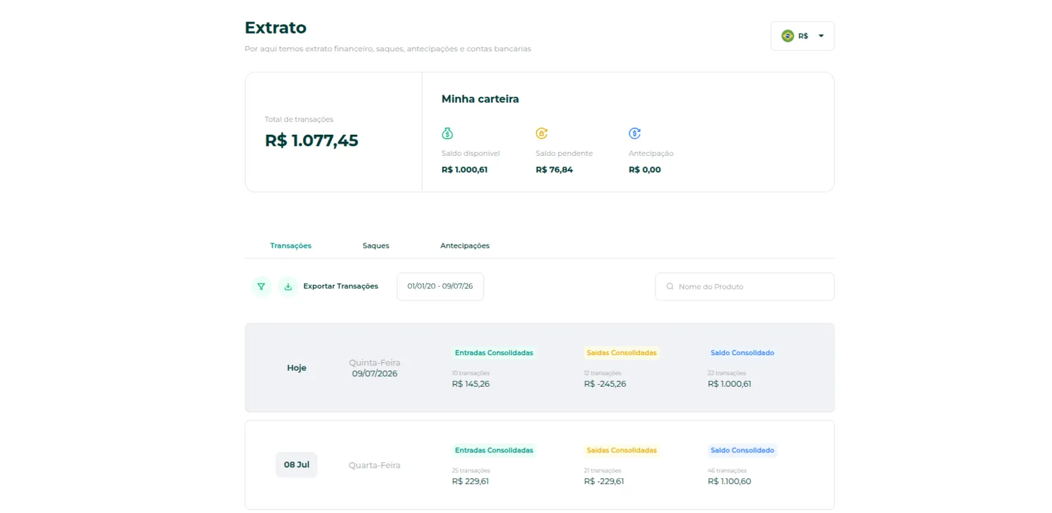Click the Quinta-Feira 09/07/2026 date text
The width and height of the screenshot is (1052, 513).
375,368
